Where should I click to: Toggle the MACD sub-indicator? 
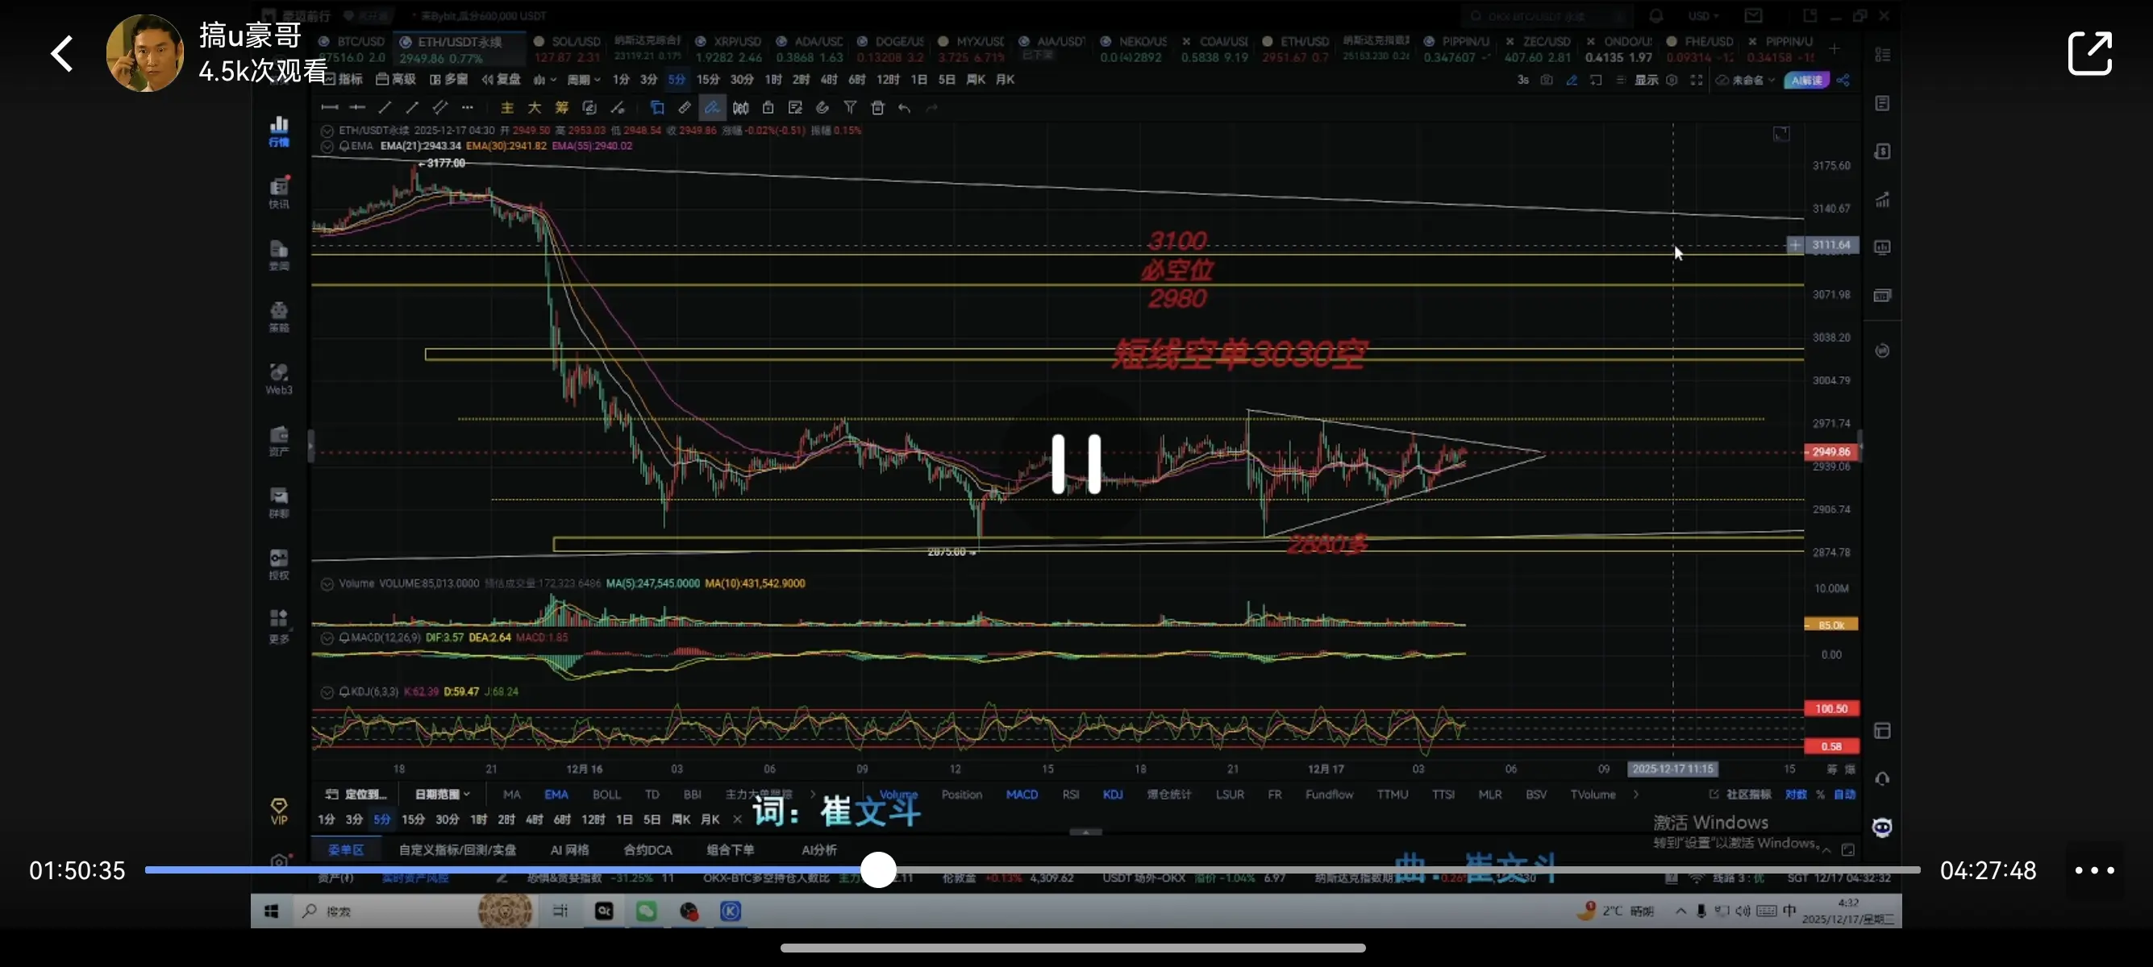pyautogui.click(x=1022, y=794)
